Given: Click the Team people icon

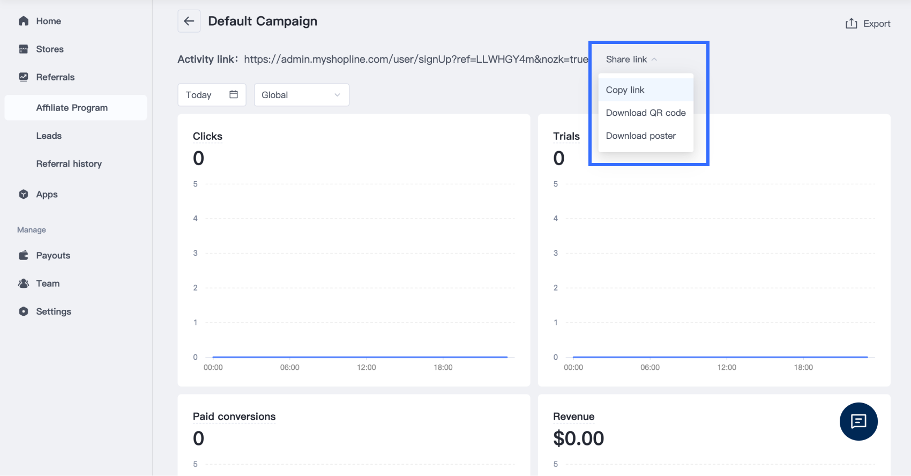Looking at the screenshot, I should pyautogui.click(x=24, y=284).
